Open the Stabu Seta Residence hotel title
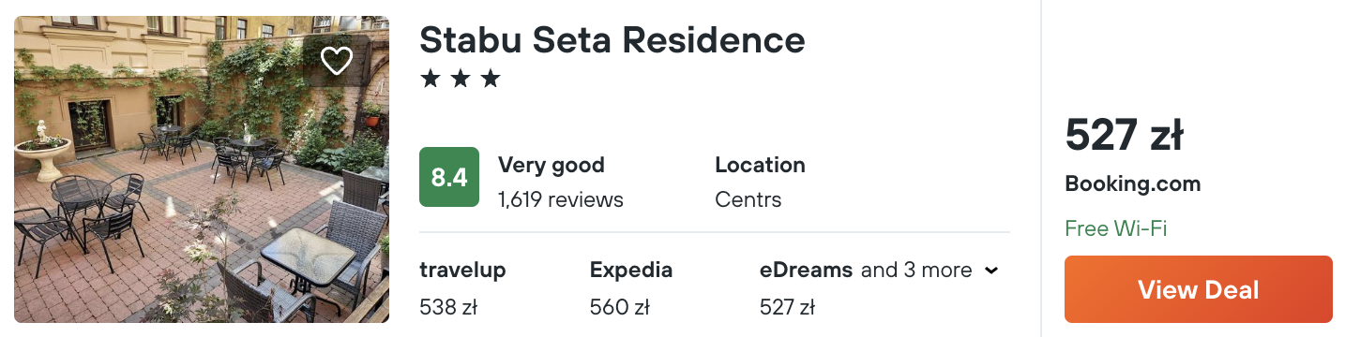Viewport: 1345px width, 337px height. pyautogui.click(x=612, y=39)
